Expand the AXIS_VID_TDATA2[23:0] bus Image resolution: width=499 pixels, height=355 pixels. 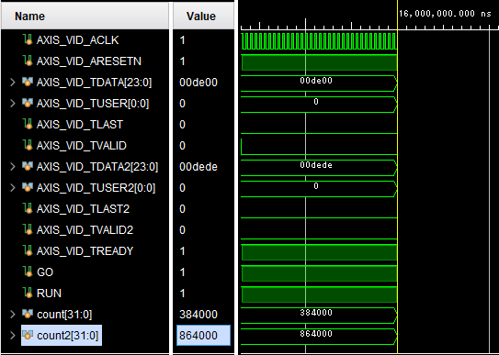[13, 166]
